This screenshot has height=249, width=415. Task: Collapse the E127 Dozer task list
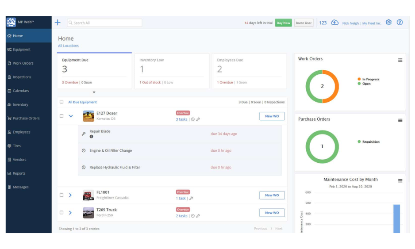pyautogui.click(x=70, y=116)
